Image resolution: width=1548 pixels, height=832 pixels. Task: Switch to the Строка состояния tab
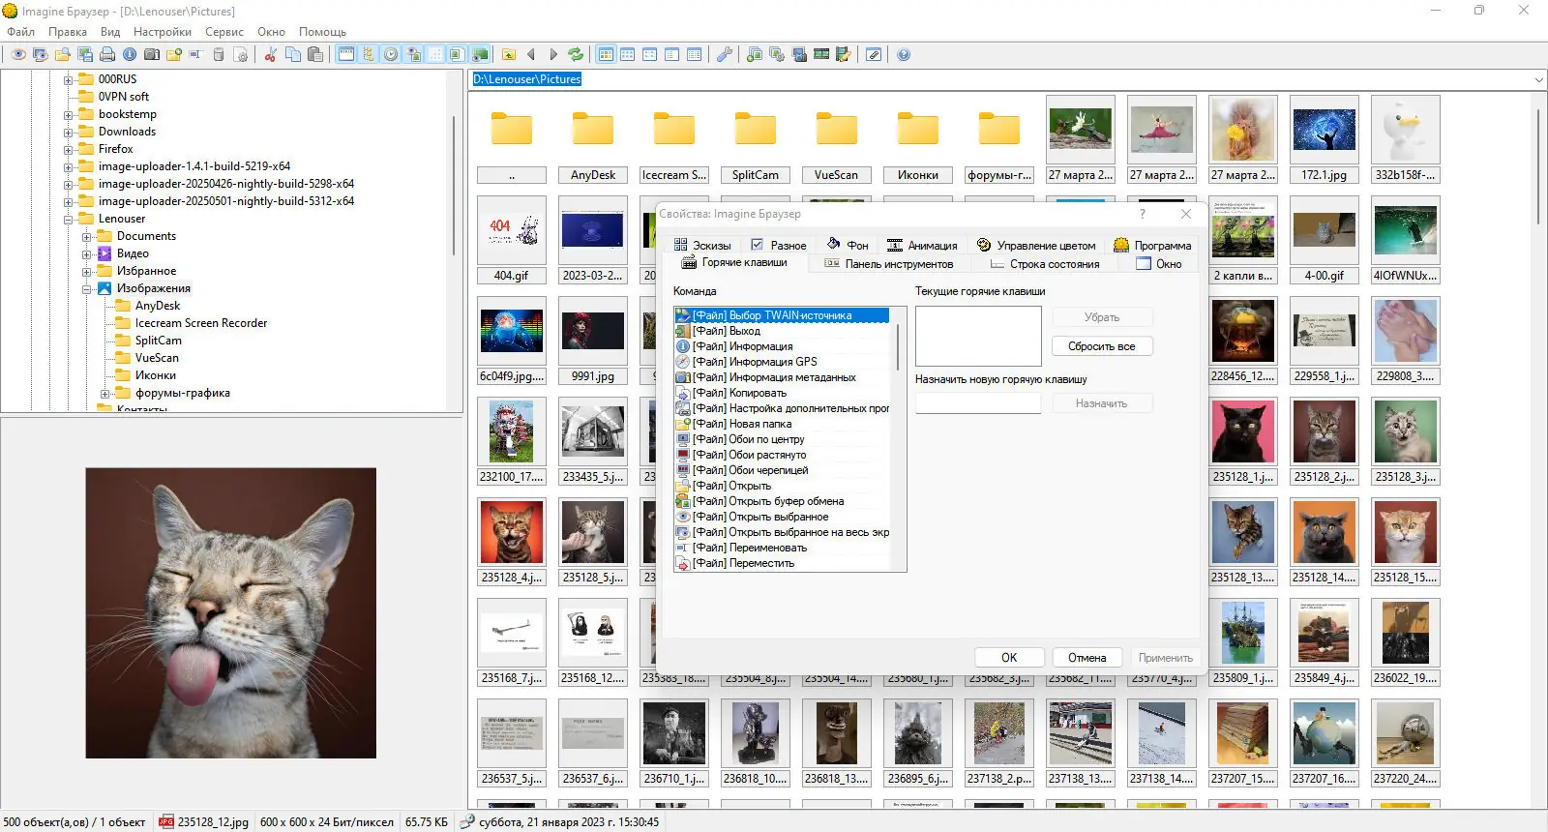(x=1044, y=264)
